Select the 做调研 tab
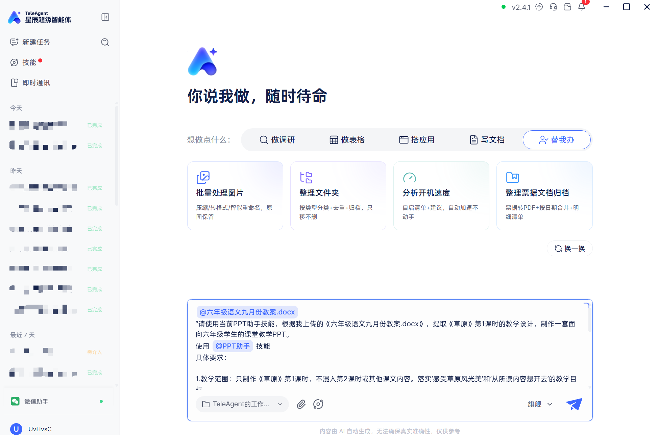The height and width of the screenshot is (435, 658). (x=277, y=140)
